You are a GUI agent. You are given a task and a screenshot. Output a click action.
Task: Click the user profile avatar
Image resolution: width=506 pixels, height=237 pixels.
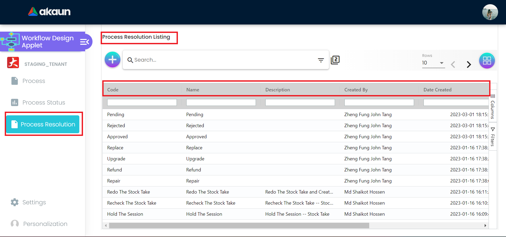point(490,12)
